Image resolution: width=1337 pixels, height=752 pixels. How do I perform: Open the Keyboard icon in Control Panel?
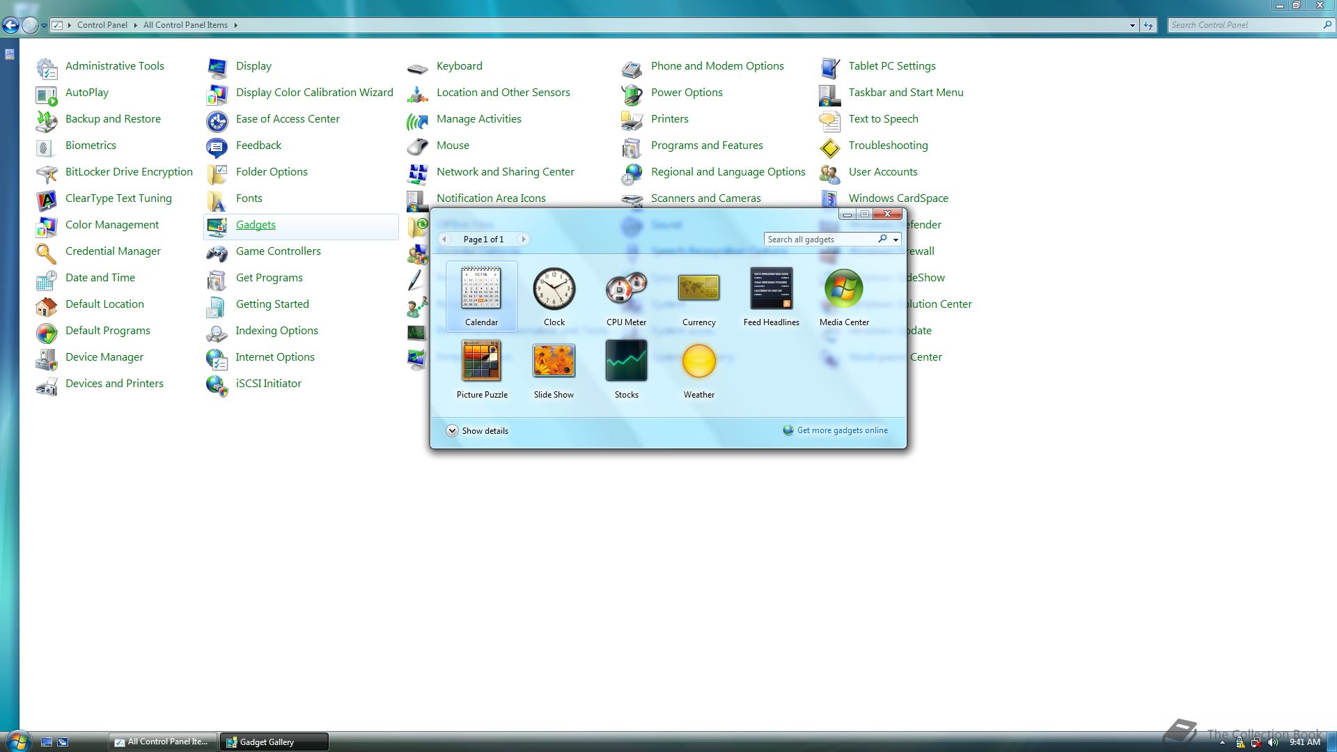pyautogui.click(x=418, y=68)
